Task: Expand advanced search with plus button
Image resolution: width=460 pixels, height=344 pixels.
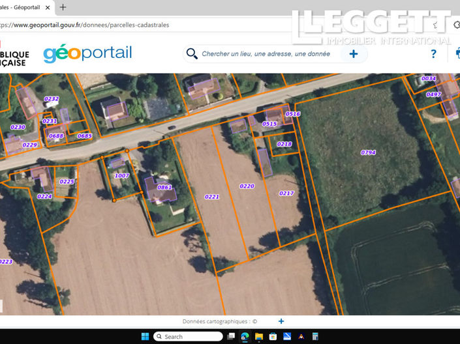Action: coord(354,54)
